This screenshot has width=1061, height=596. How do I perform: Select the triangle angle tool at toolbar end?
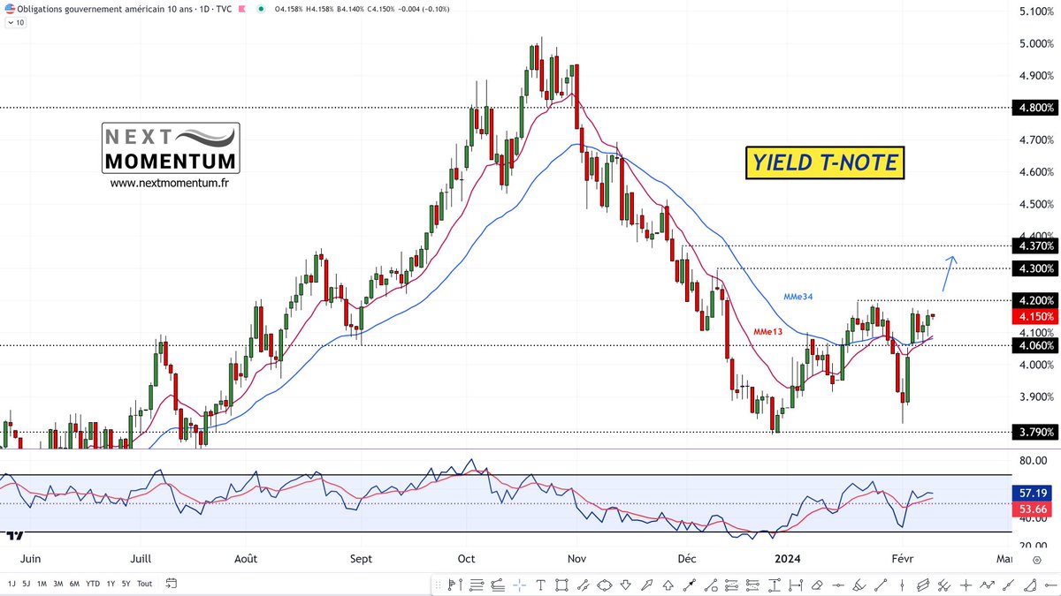1030,585
